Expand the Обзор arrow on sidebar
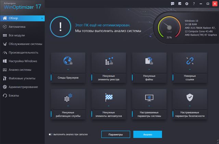Image resolution: width=219 pixels, height=144 pixels. coord(42,18)
